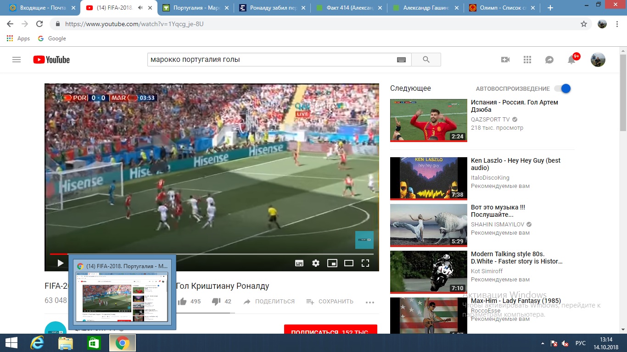
Task: Select Chrome taskbar preview window thumbnail
Action: (x=122, y=297)
